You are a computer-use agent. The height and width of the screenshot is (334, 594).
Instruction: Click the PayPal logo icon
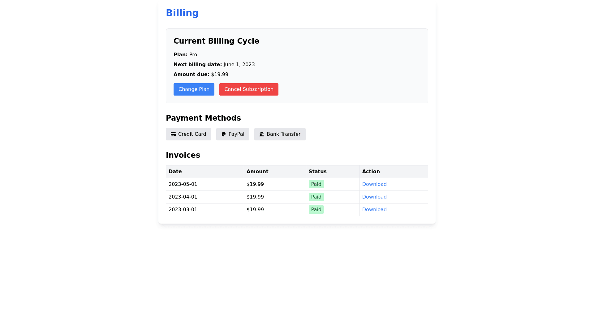tap(224, 134)
